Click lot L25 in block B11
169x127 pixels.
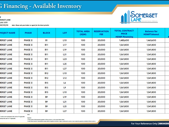(65, 64)
